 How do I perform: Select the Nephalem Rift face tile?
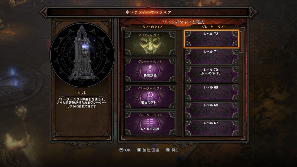[x=150, y=44]
